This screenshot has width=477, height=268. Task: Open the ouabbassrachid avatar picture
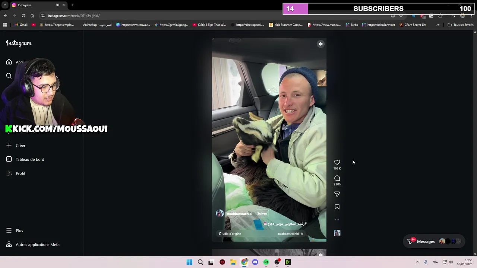pos(220,213)
